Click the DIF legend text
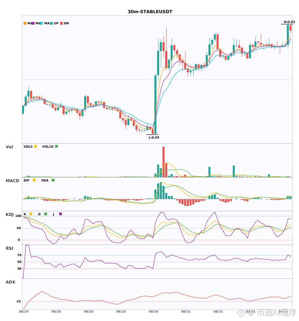 coord(26,180)
